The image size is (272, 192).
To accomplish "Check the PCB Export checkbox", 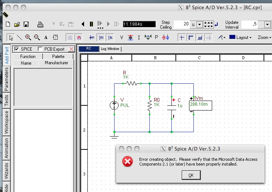I will (40, 49).
